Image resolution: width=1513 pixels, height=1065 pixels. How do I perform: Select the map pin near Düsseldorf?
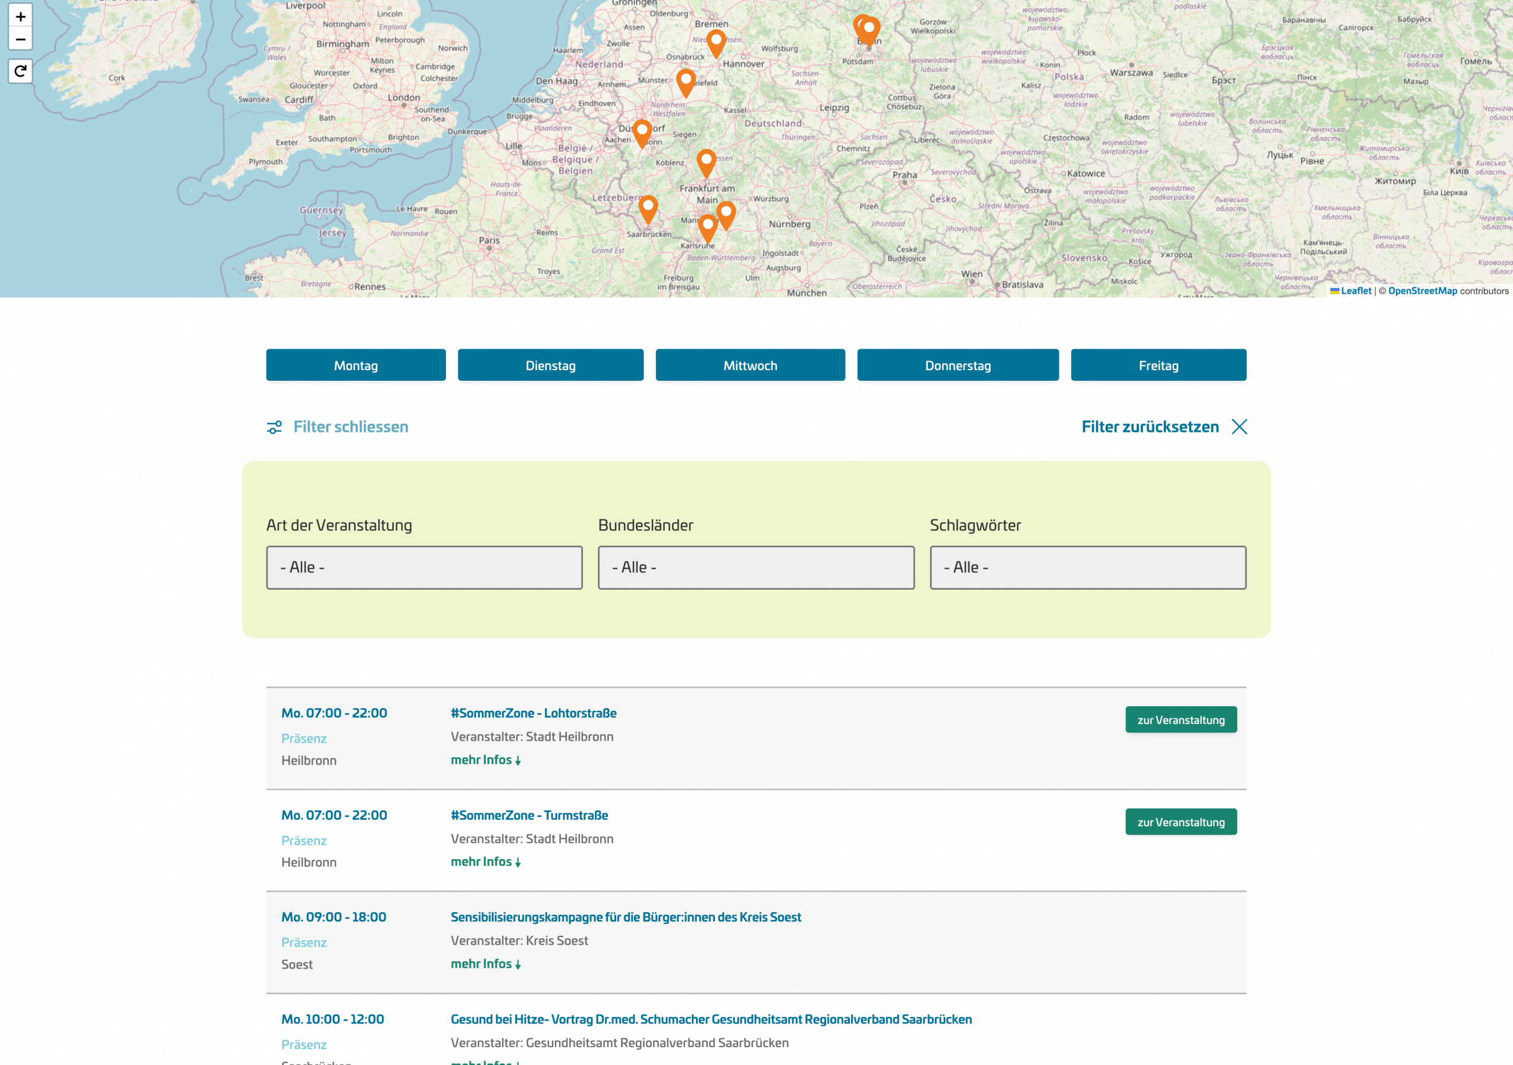(642, 132)
